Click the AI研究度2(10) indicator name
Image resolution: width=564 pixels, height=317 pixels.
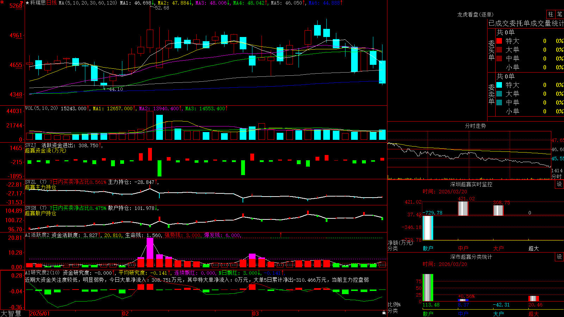pos(42,273)
